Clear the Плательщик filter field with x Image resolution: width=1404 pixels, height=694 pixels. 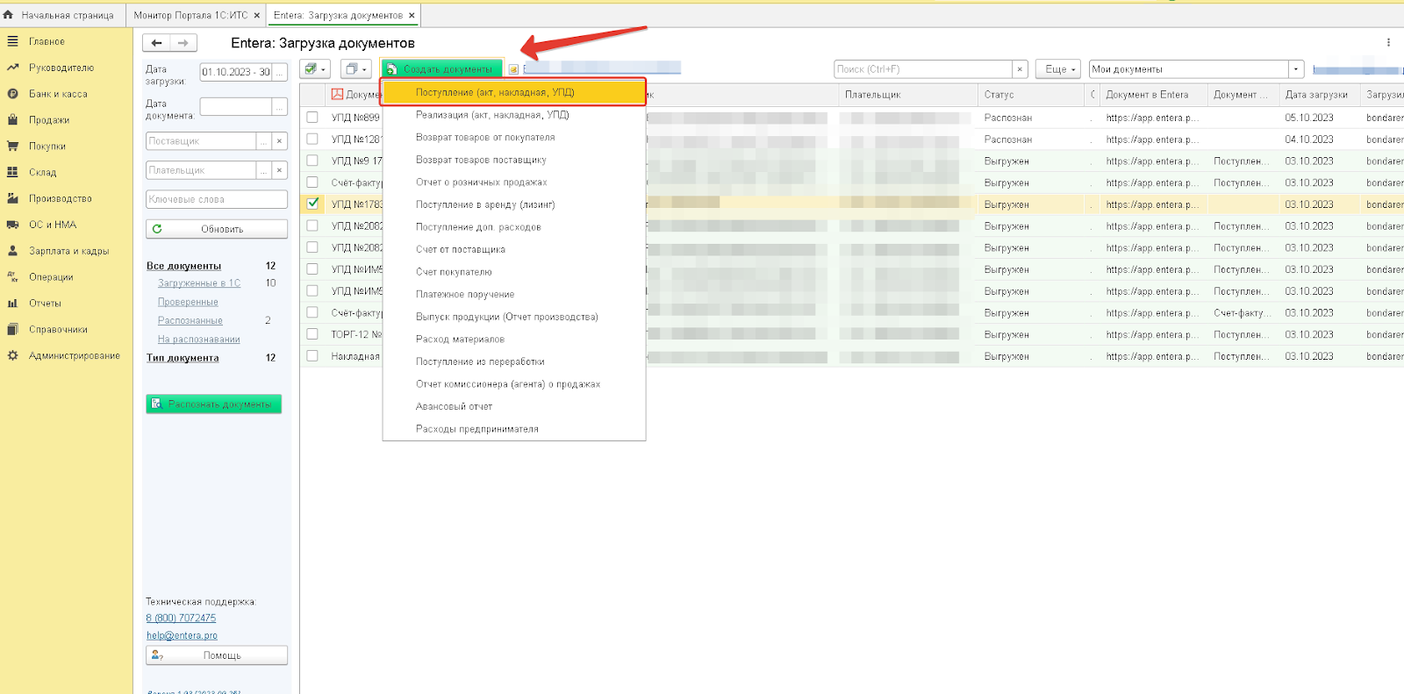click(x=279, y=170)
